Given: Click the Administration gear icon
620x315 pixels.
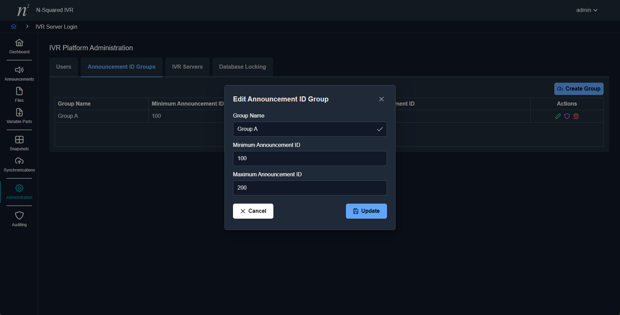Looking at the screenshot, I should pos(19,188).
